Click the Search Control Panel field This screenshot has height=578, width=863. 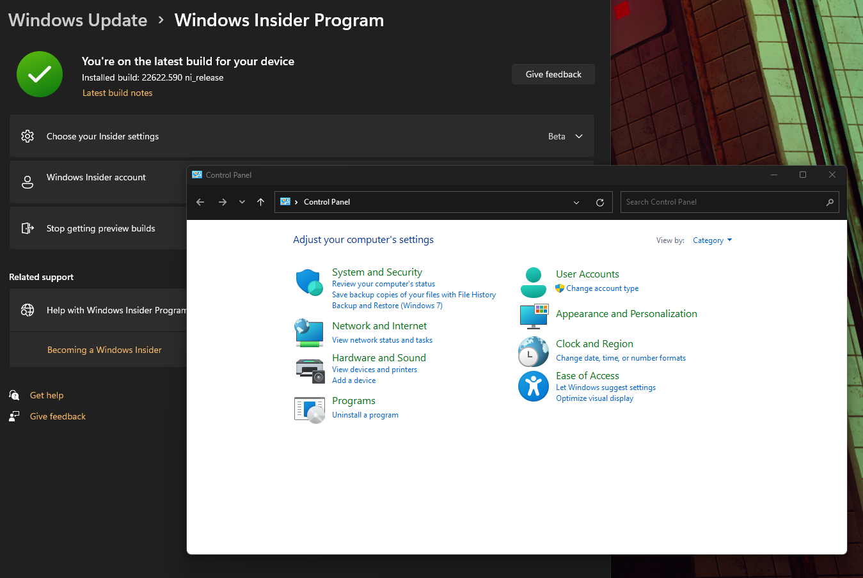(x=723, y=202)
